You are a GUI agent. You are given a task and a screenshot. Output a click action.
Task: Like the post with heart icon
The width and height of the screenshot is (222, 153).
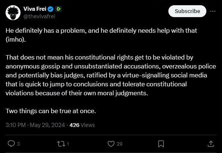click(x=111, y=144)
